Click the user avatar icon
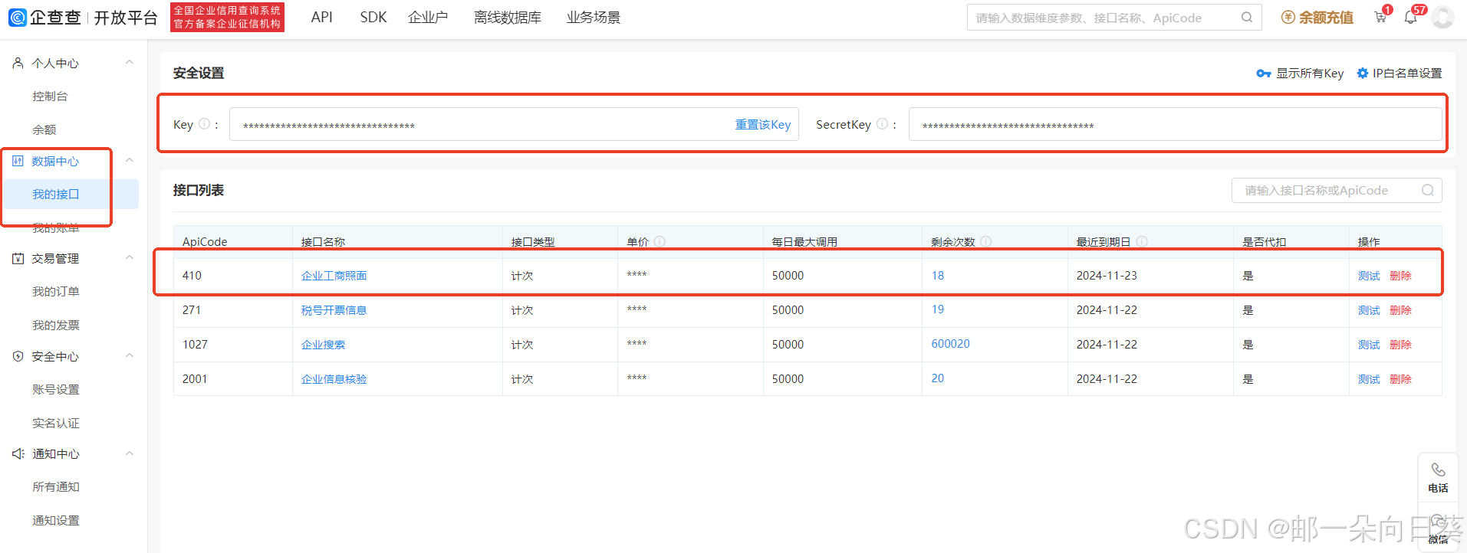This screenshot has width=1467, height=553. 1442,18
